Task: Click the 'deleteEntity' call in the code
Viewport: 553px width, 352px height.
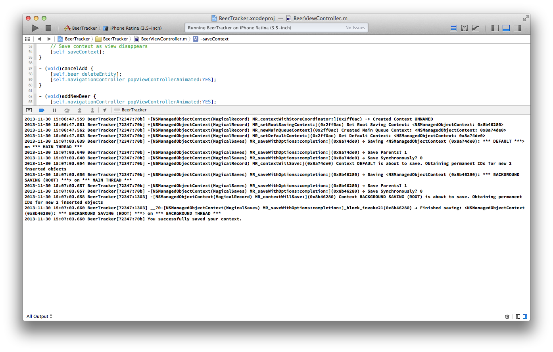Action: pyautogui.click(x=99, y=74)
